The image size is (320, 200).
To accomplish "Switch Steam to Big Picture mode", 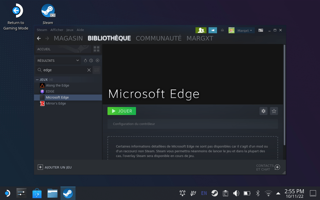I will [x=261, y=30].
